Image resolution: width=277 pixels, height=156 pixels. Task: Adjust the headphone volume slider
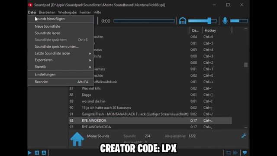coord(203,21)
